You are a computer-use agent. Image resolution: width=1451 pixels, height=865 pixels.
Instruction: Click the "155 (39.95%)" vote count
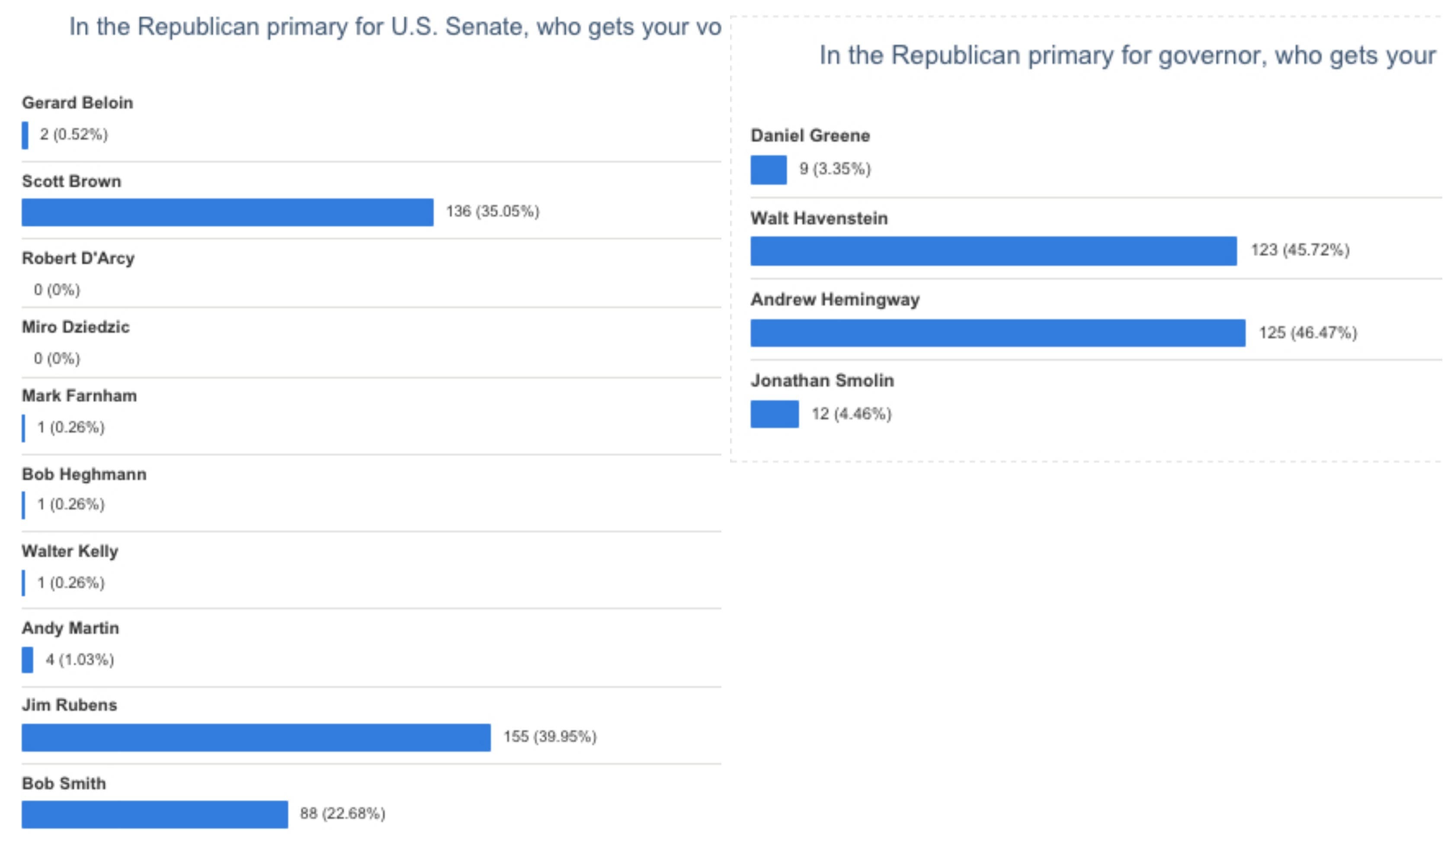(x=550, y=737)
